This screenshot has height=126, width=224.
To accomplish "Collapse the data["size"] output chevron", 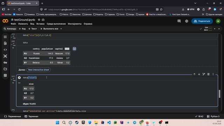I will coord(13,83).
